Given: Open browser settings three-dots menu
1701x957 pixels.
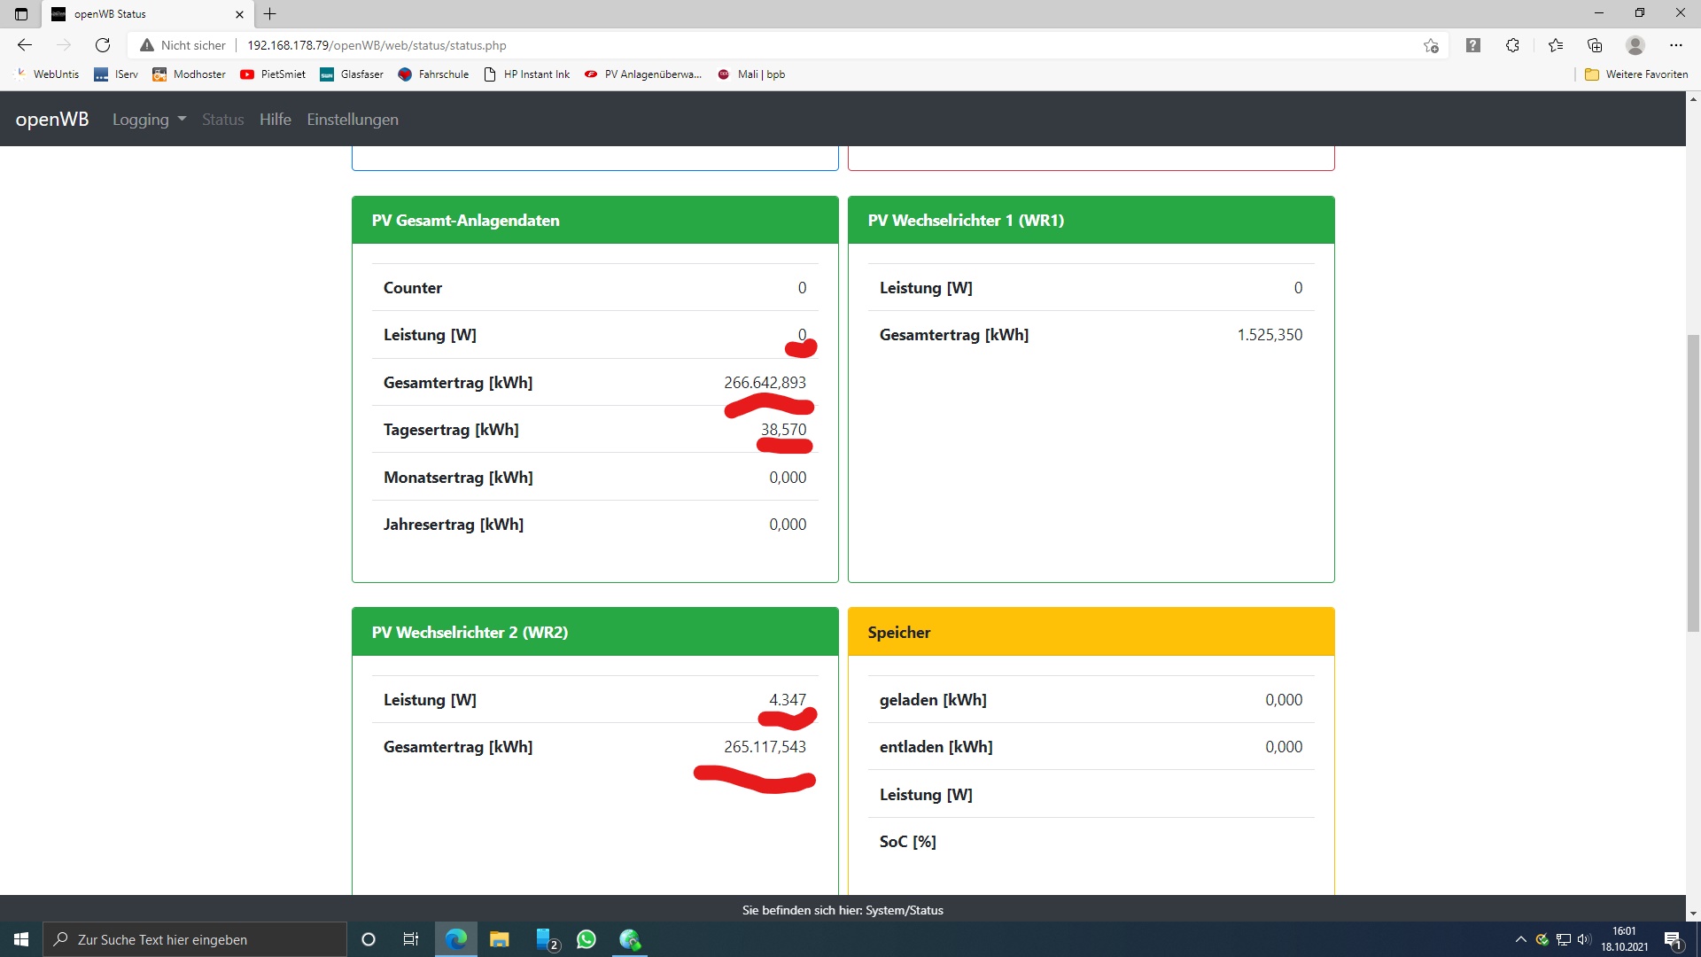Looking at the screenshot, I should click(x=1675, y=45).
